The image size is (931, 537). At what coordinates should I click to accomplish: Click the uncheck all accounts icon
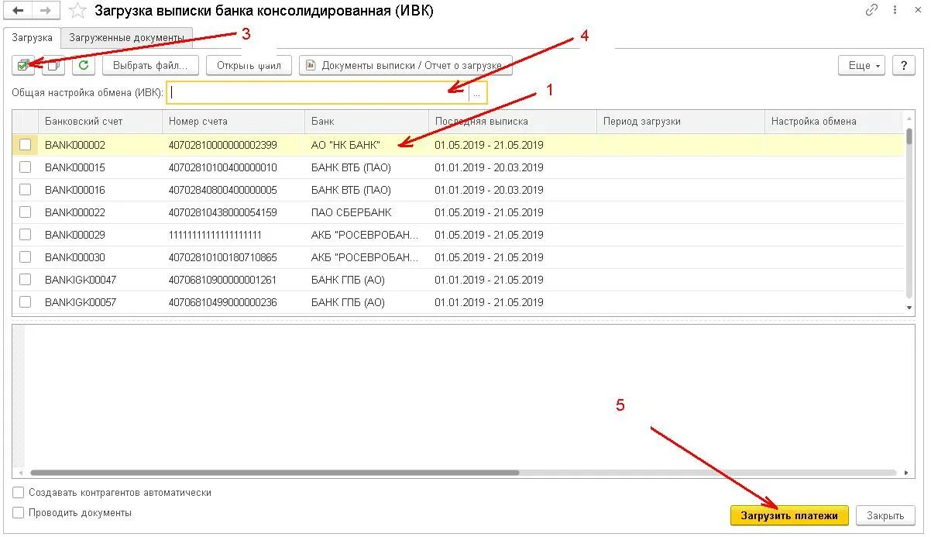pyautogui.click(x=53, y=66)
